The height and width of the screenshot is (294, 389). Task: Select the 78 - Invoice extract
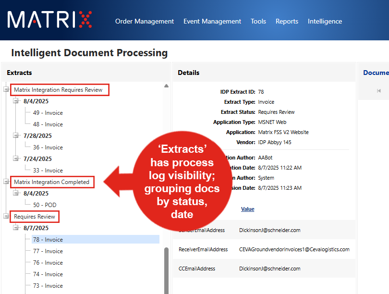click(x=96, y=239)
